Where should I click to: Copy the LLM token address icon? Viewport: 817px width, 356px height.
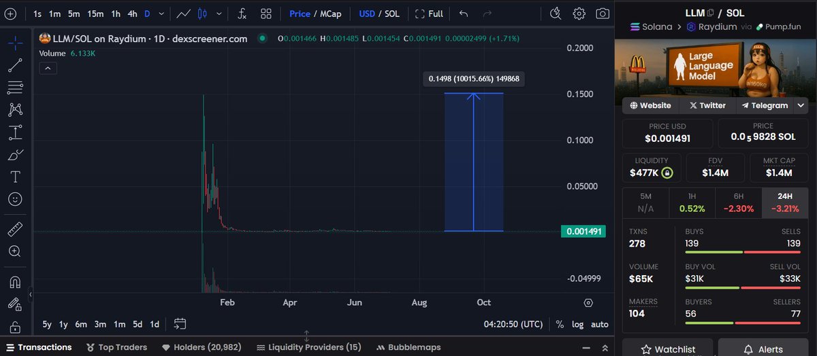click(710, 13)
